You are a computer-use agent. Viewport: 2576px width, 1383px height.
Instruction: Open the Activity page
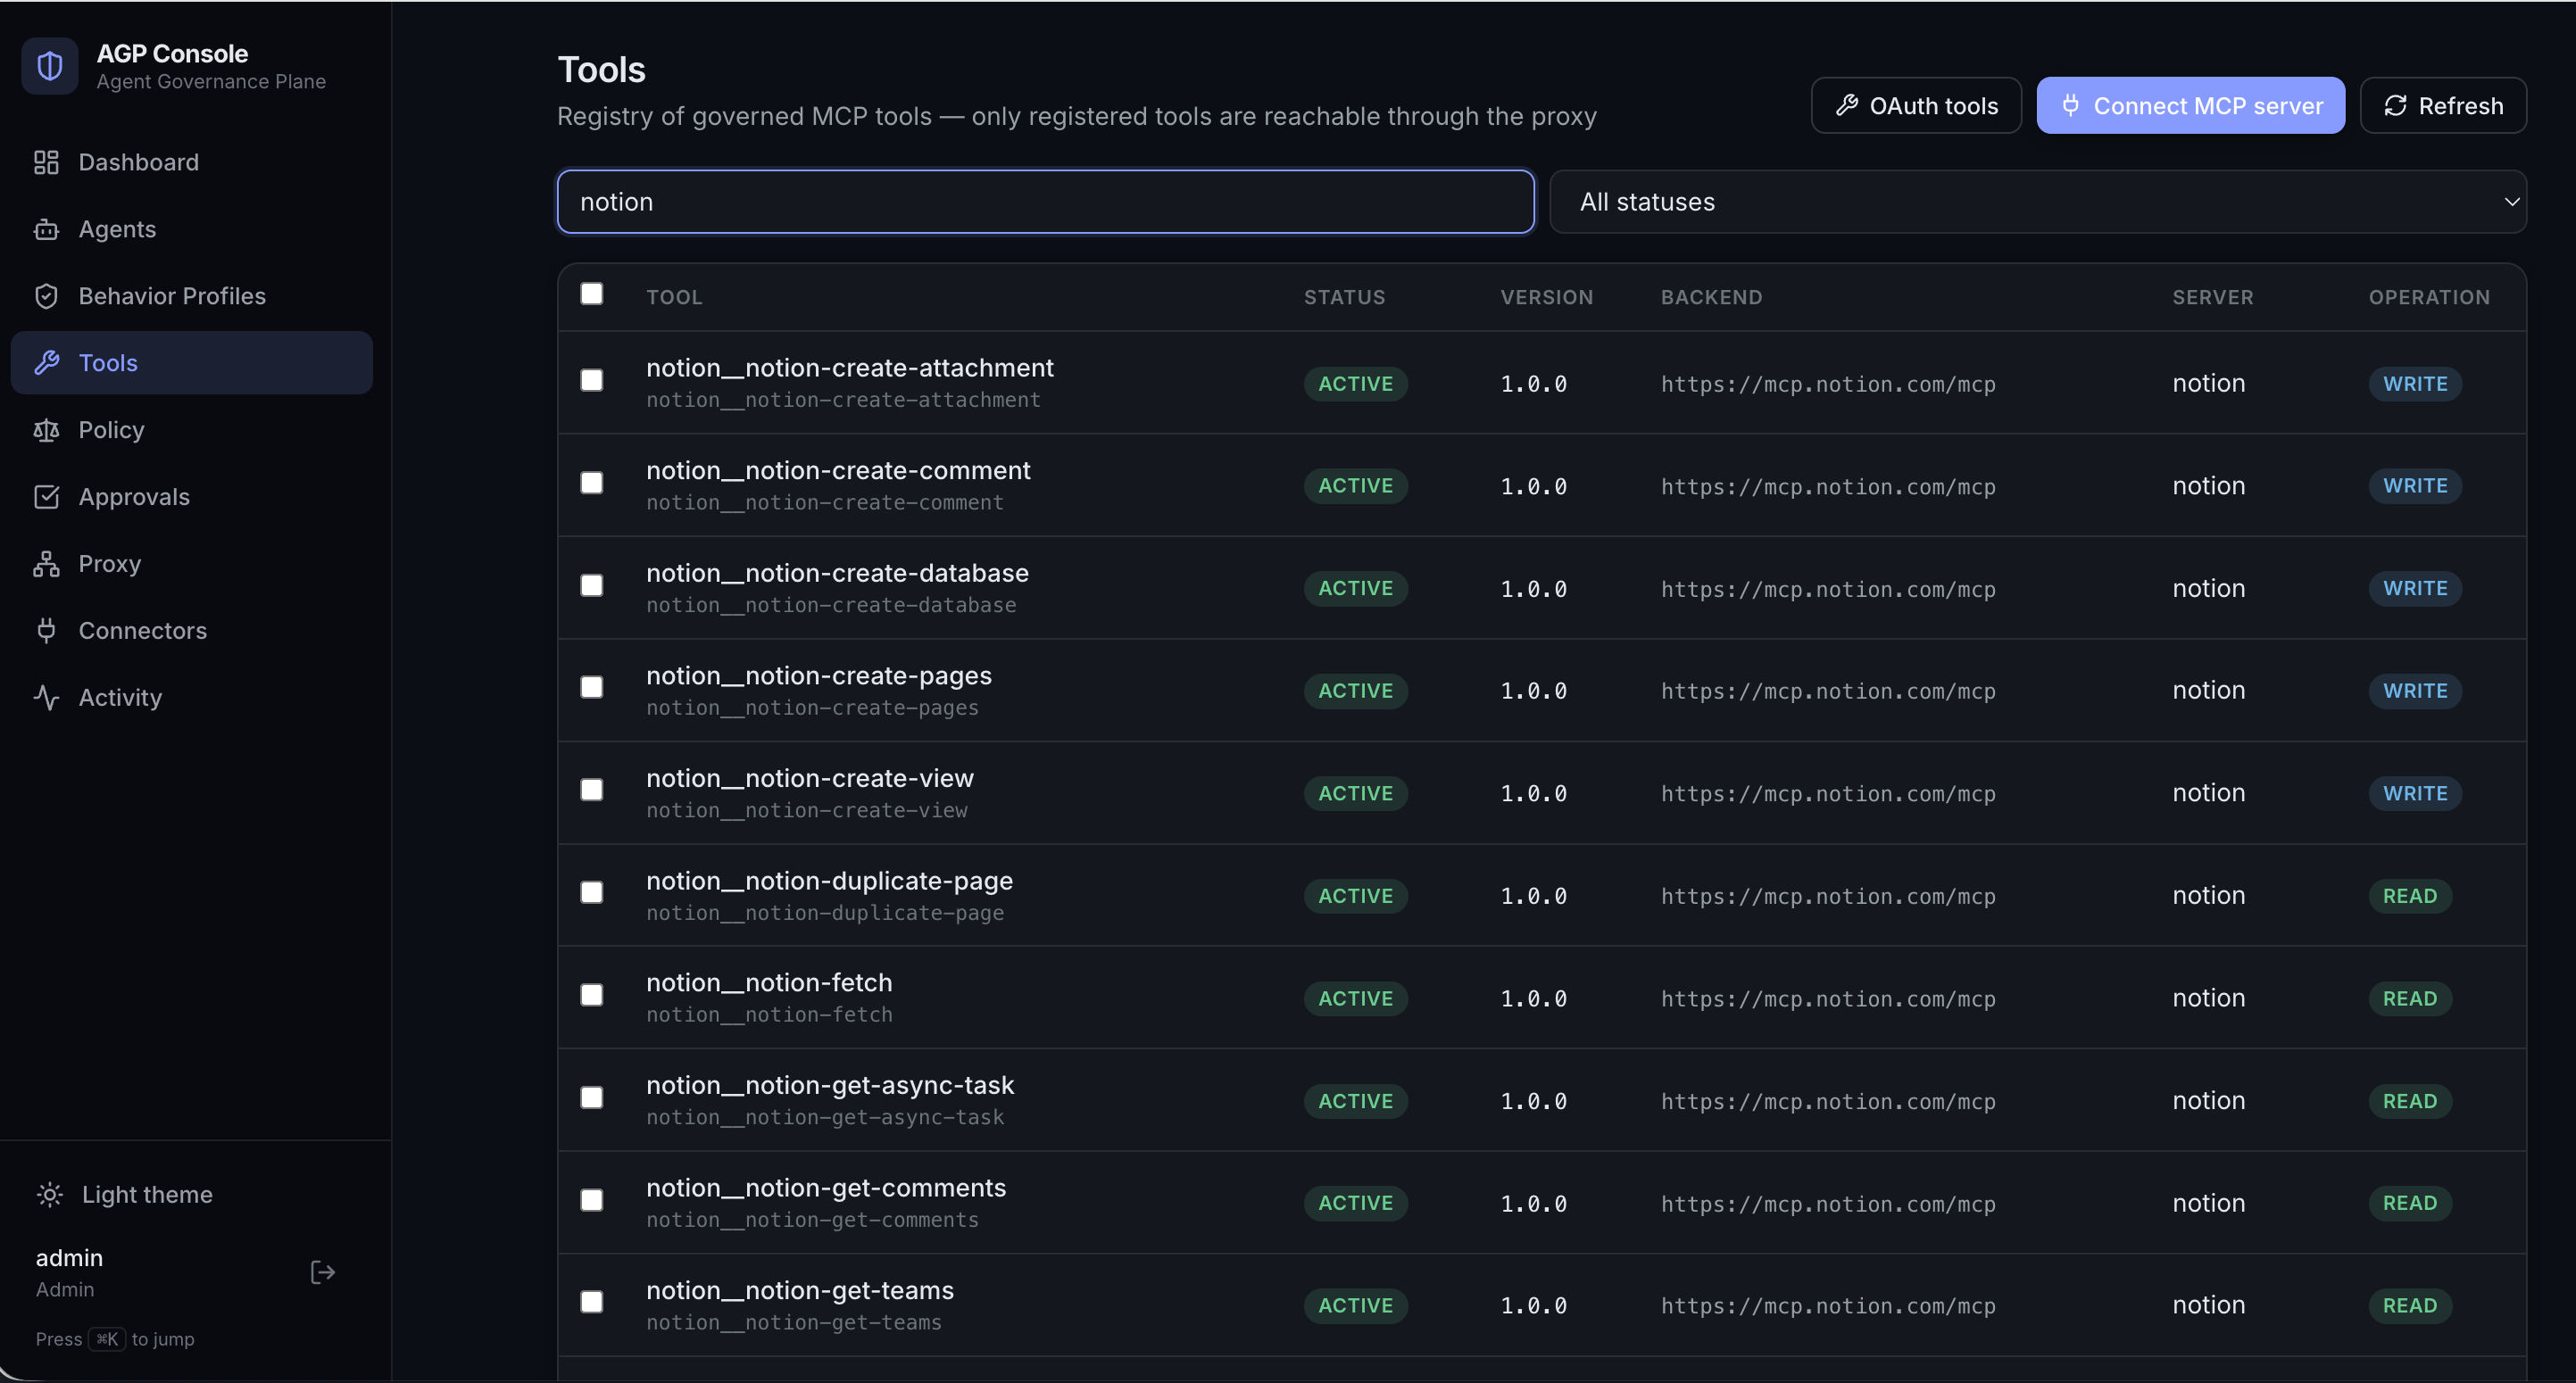(191, 698)
